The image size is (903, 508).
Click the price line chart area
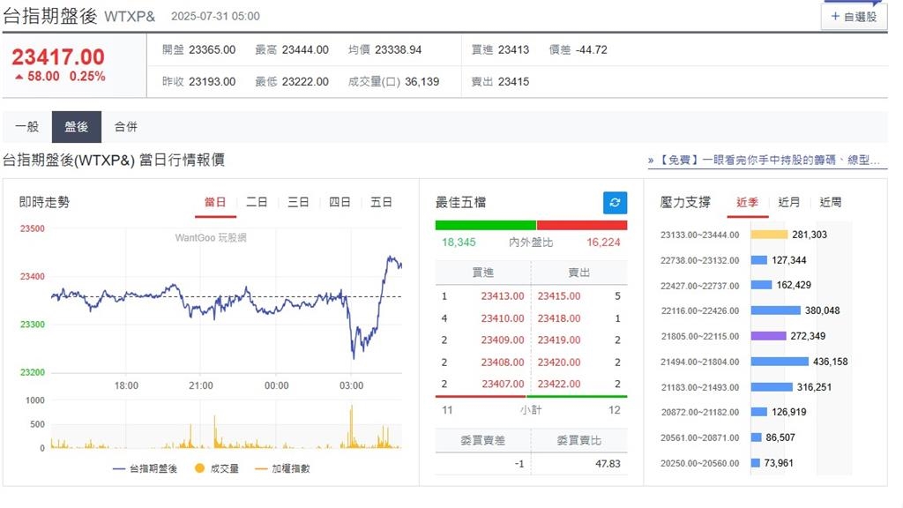[x=227, y=301]
